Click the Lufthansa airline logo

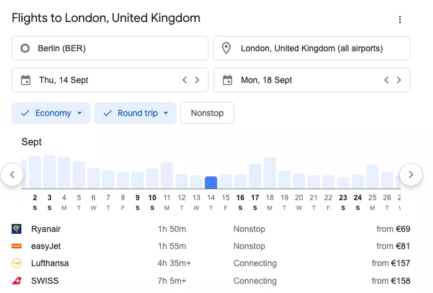(x=17, y=264)
